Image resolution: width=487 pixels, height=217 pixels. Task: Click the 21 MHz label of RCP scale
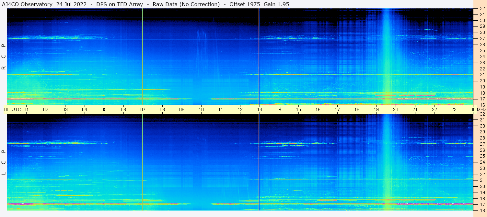point(482,75)
